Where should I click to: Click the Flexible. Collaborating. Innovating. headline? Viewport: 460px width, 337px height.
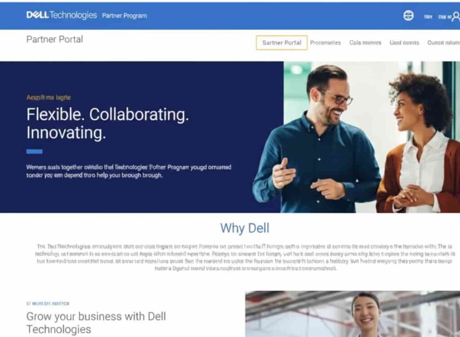point(108,123)
